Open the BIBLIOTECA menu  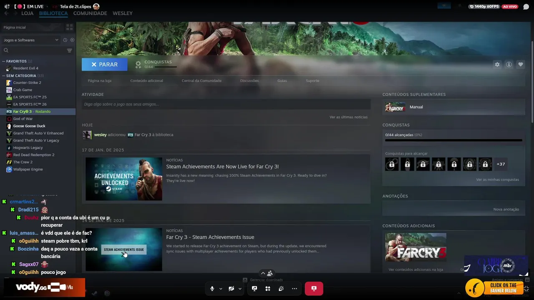click(53, 13)
